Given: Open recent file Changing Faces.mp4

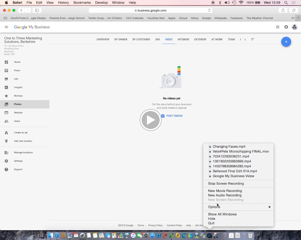Looking at the screenshot, I should tap(238, 147).
